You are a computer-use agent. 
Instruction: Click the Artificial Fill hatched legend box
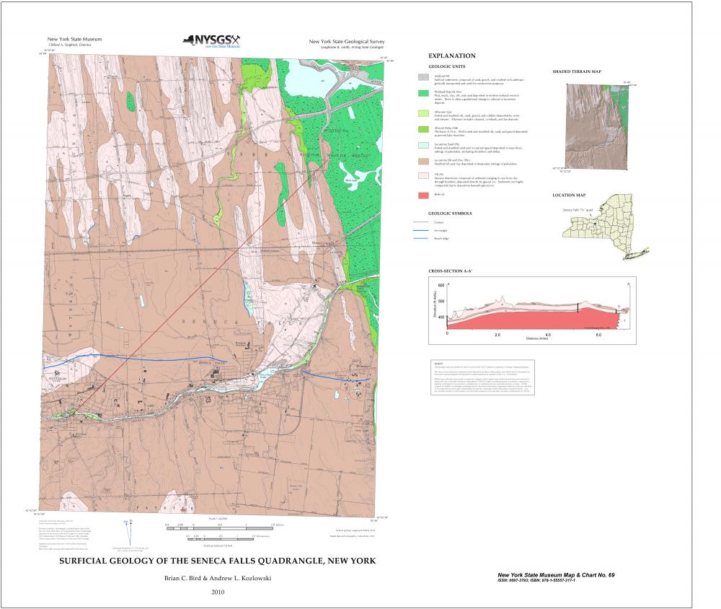click(421, 76)
